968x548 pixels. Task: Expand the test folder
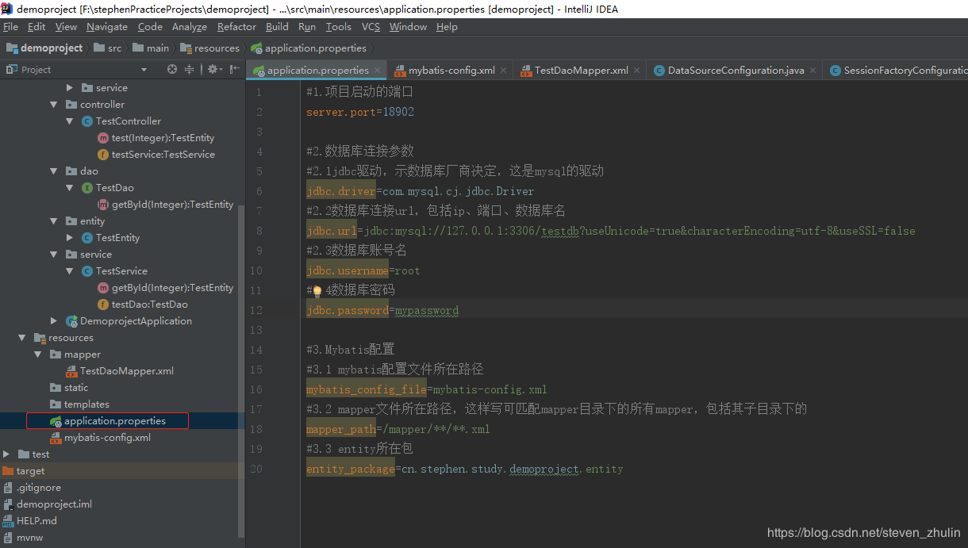(6, 454)
